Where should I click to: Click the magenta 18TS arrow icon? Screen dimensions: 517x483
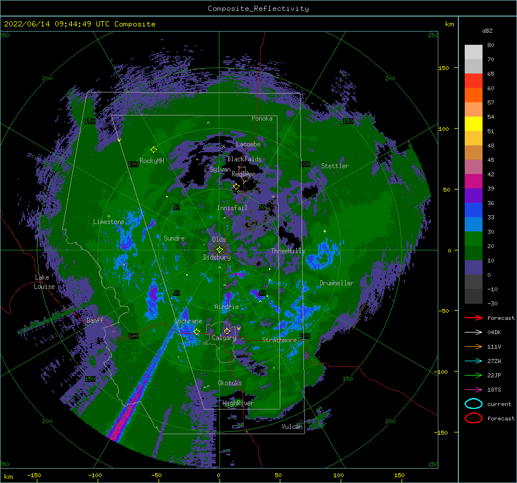pyautogui.click(x=473, y=389)
